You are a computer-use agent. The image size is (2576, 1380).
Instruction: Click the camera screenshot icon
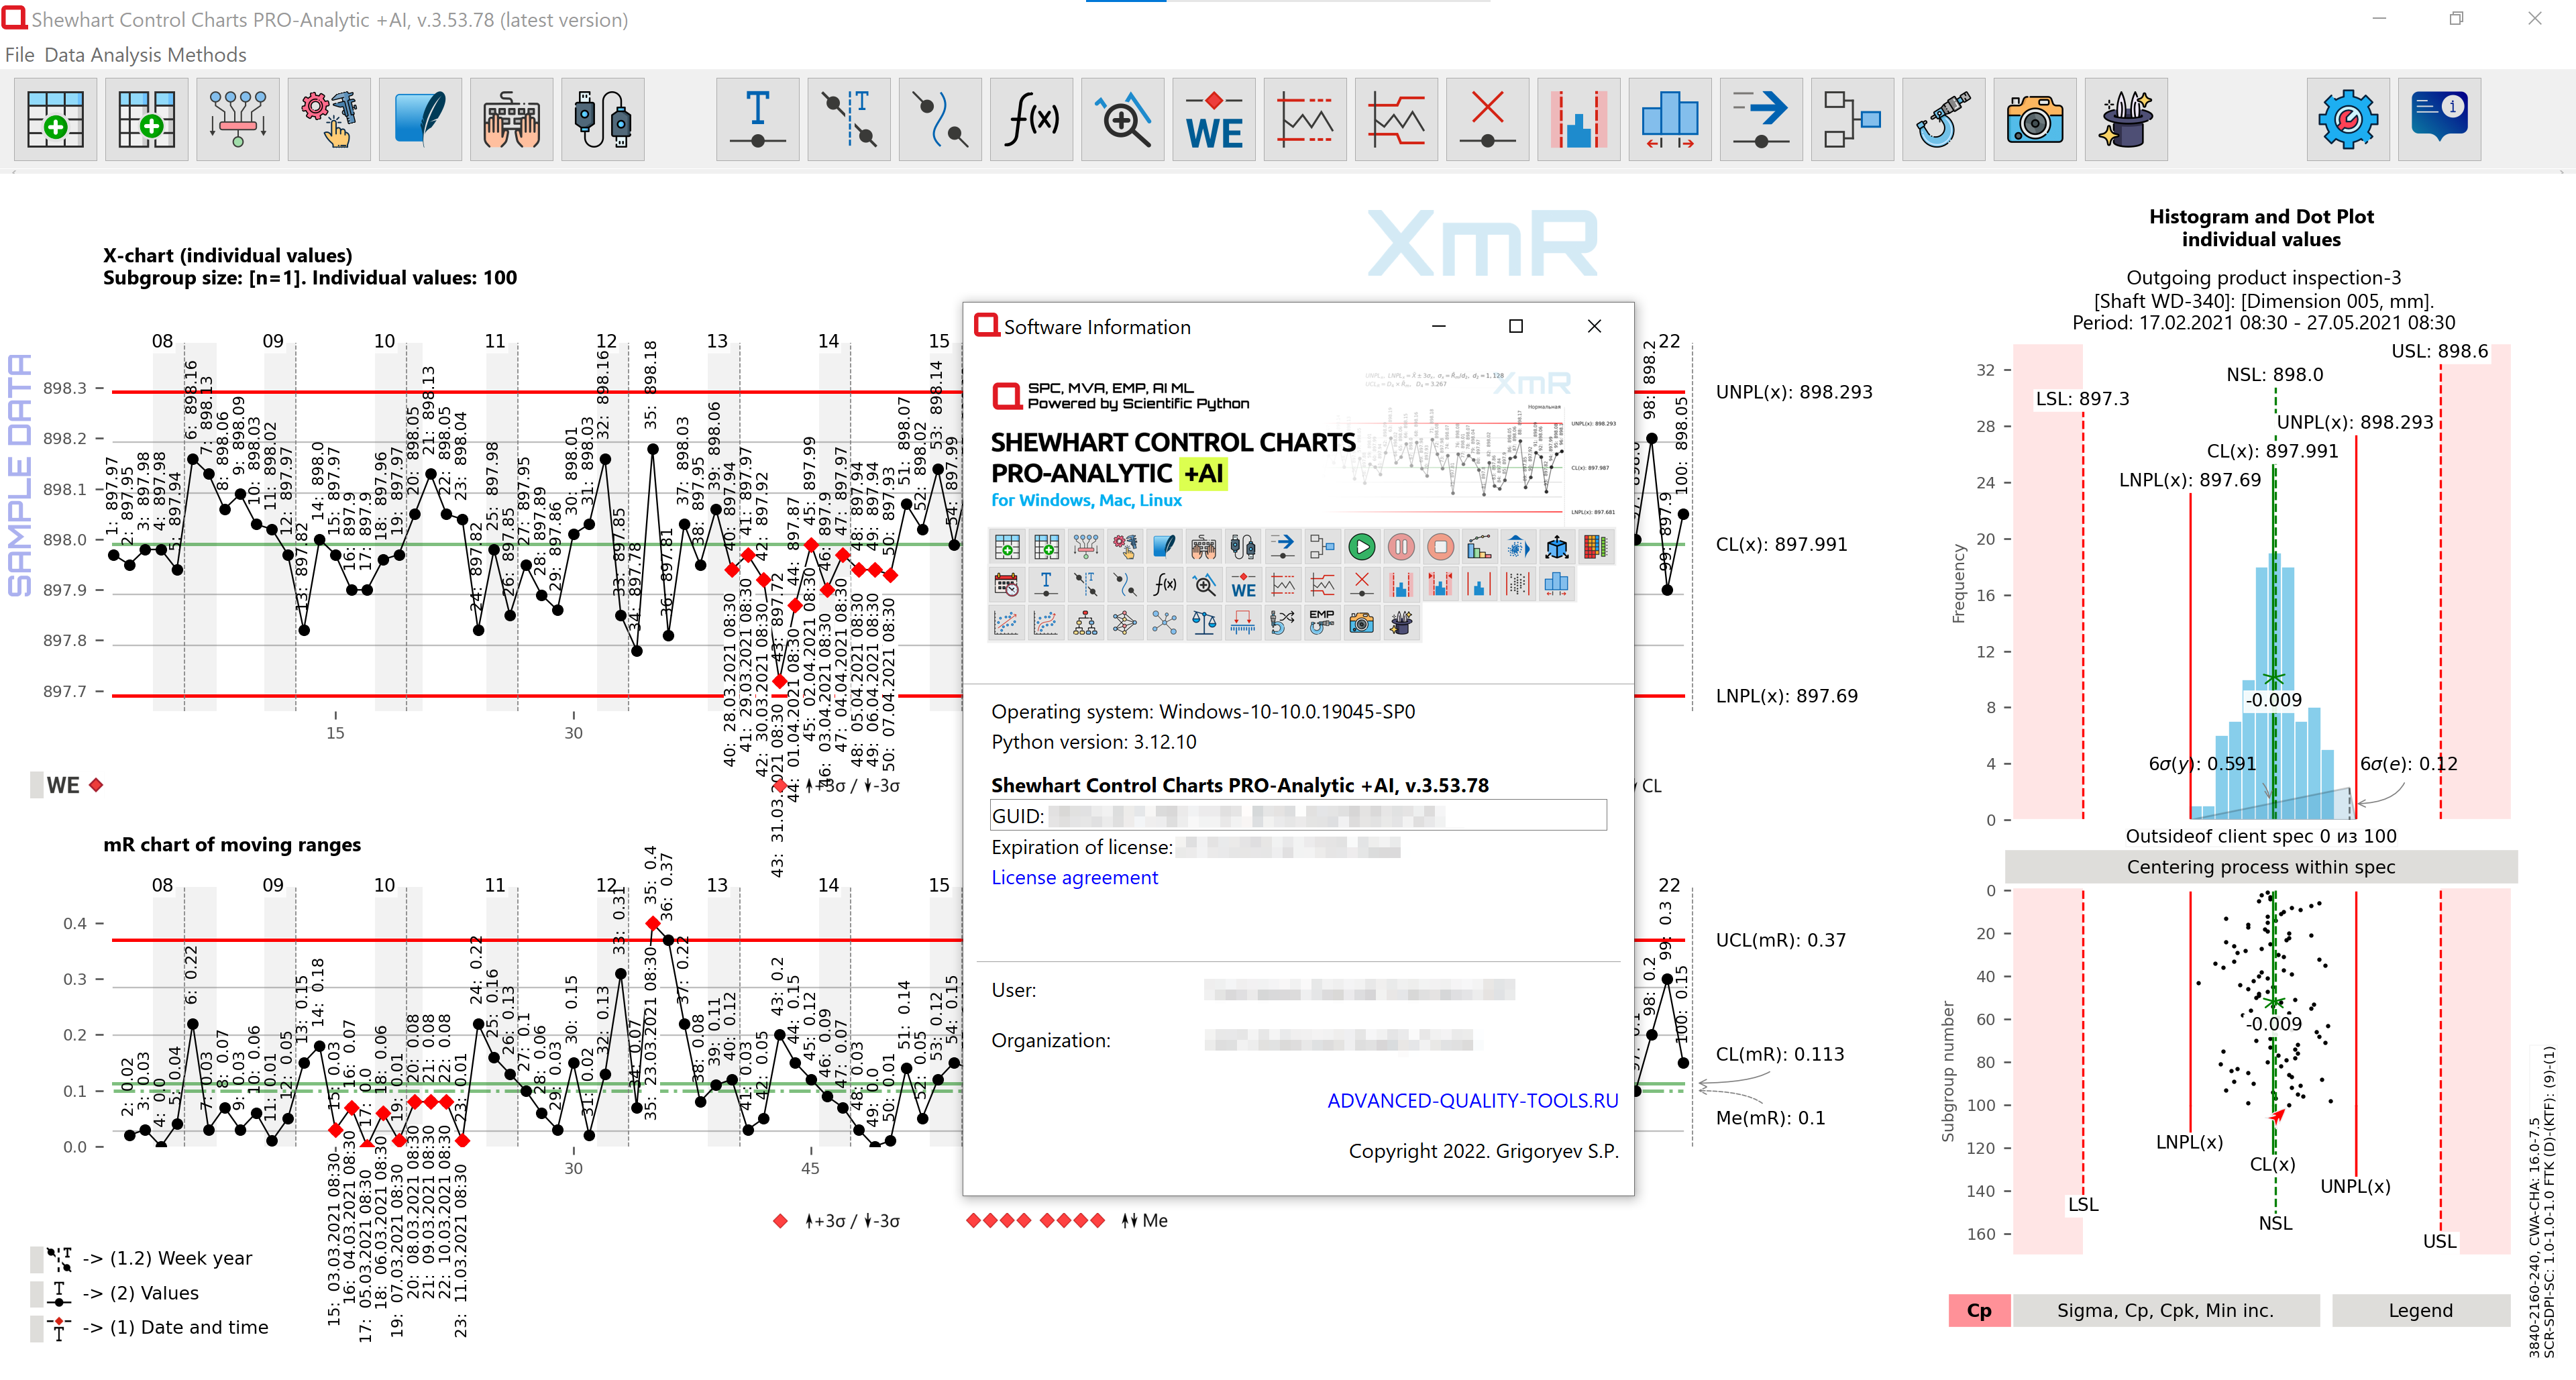pos(2034,120)
